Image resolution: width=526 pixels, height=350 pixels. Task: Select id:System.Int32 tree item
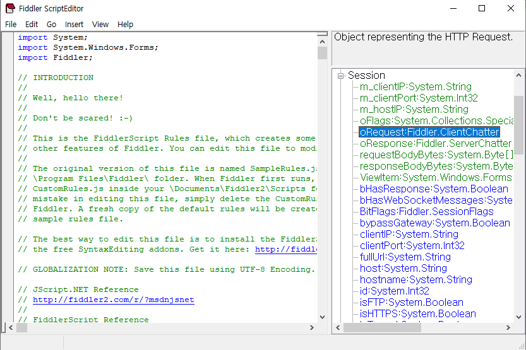pyautogui.click(x=394, y=291)
